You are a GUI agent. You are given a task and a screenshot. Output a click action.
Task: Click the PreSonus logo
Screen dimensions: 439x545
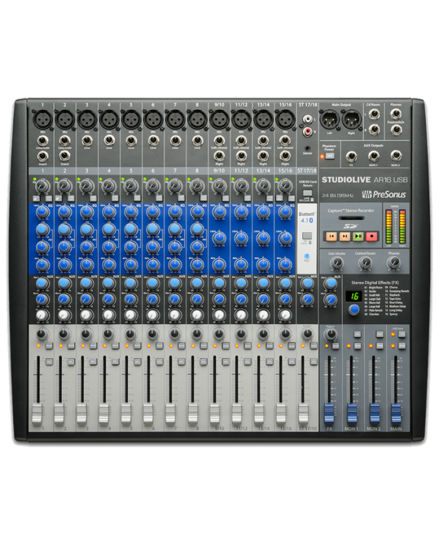click(x=384, y=194)
